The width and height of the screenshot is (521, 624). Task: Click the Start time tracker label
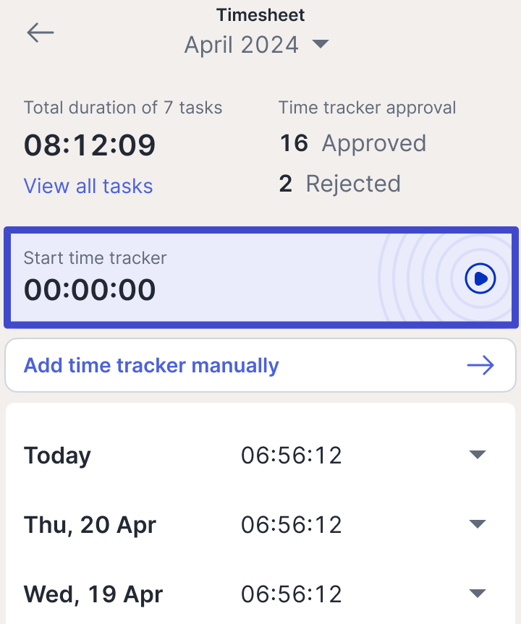[x=96, y=257]
